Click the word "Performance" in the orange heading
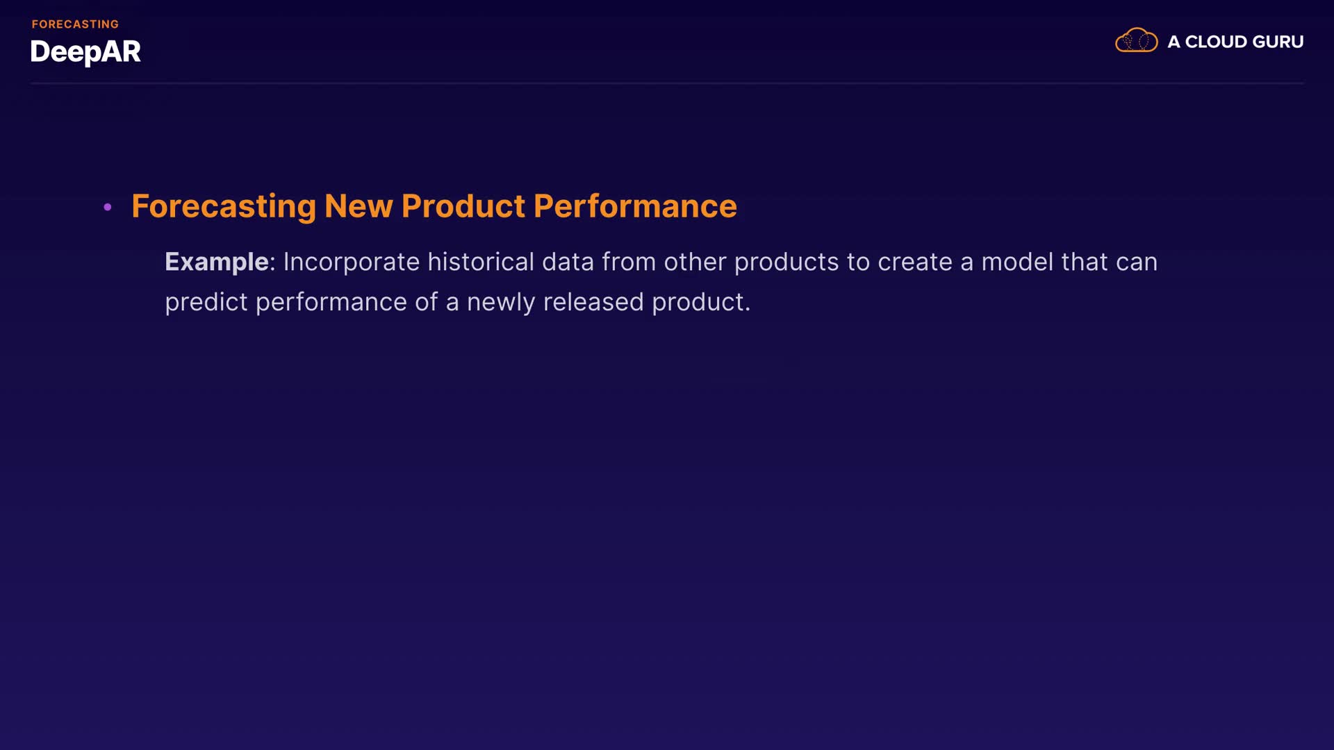The image size is (1334, 750). point(635,206)
